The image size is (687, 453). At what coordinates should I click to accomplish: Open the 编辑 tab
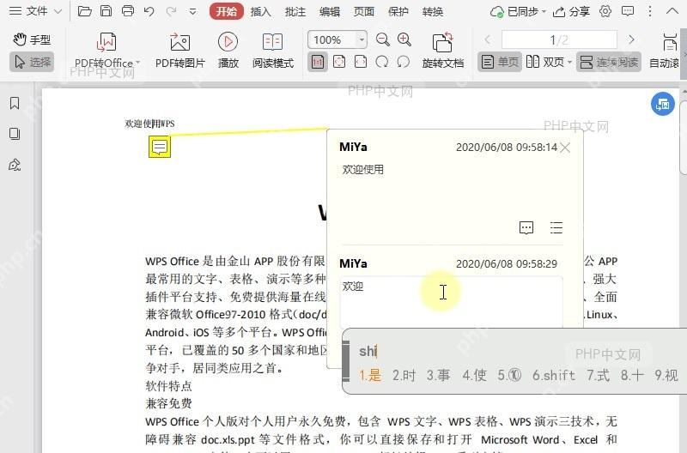click(x=330, y=12)
